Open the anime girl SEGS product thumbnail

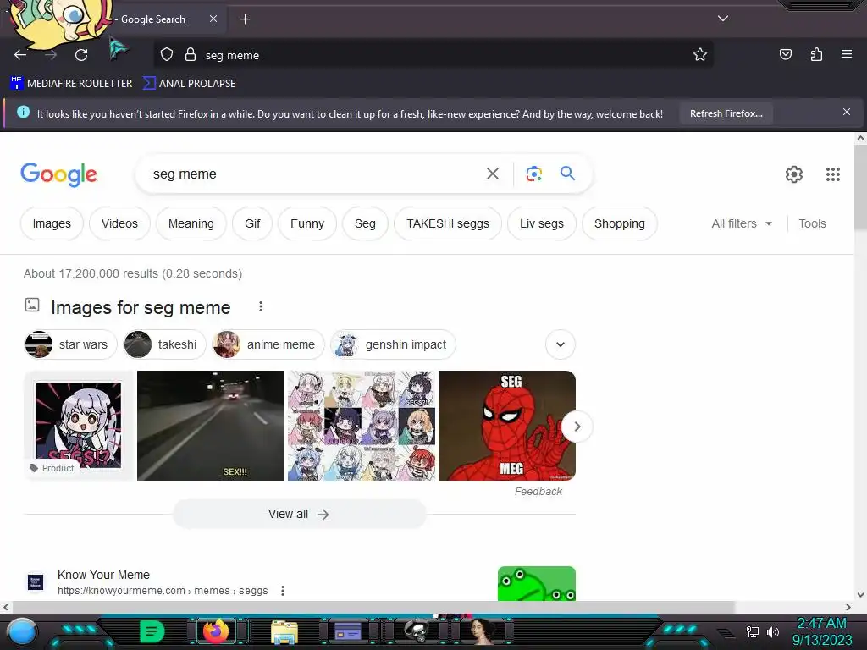coord(79,425)
